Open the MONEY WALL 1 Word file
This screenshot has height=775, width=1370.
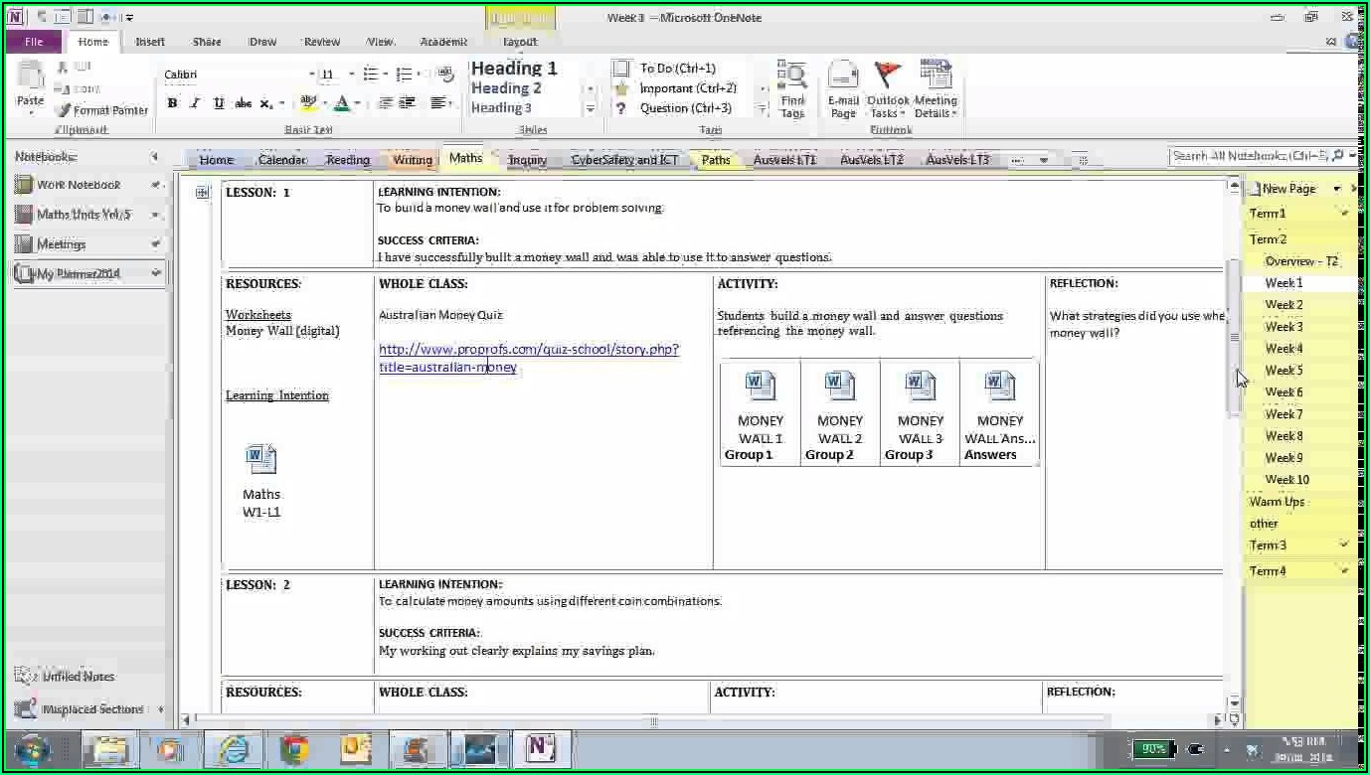coord(761,387)
